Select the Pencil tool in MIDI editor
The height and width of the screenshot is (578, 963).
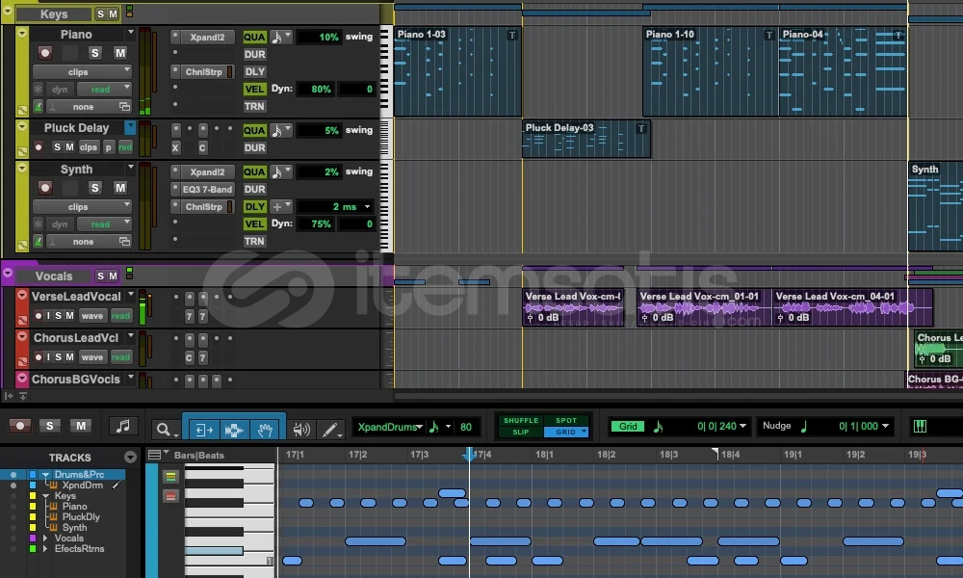[x=330, y=429]
